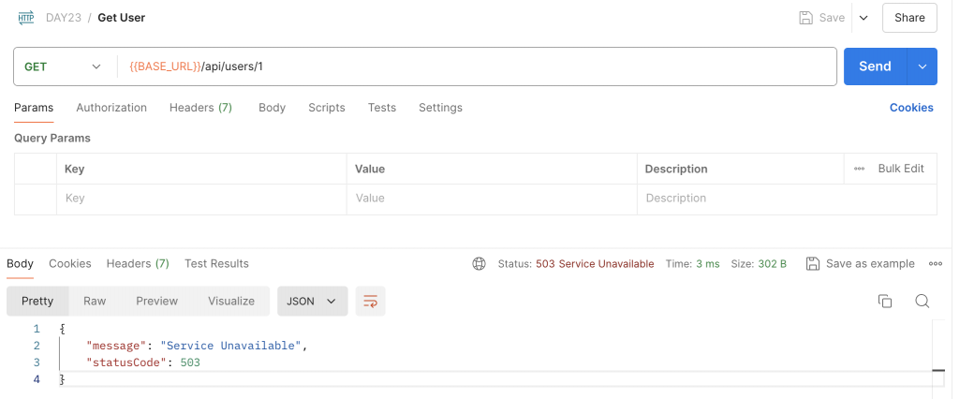
Task: Switch to Preview response view
Action: pyautogui.click(x=156, y=301)
